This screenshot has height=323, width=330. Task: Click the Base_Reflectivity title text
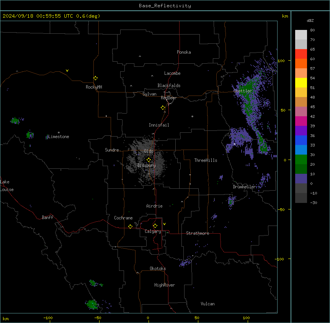click(x=165, y=6)
